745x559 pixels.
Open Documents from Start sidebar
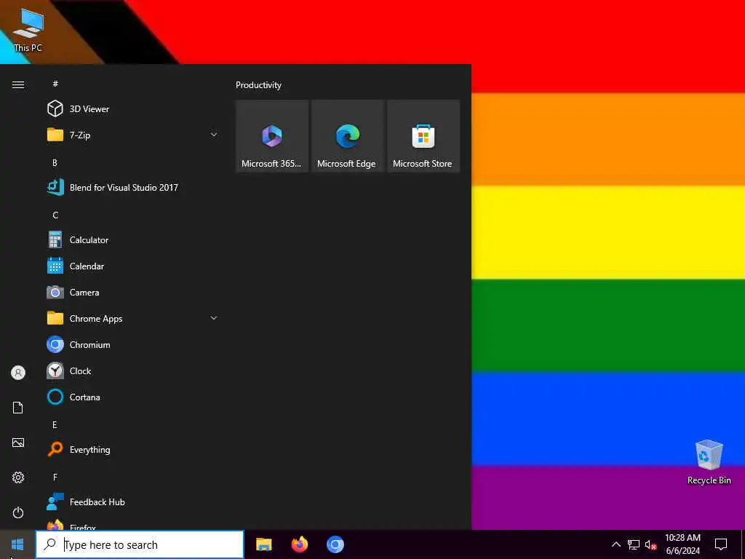coord(18,408)
